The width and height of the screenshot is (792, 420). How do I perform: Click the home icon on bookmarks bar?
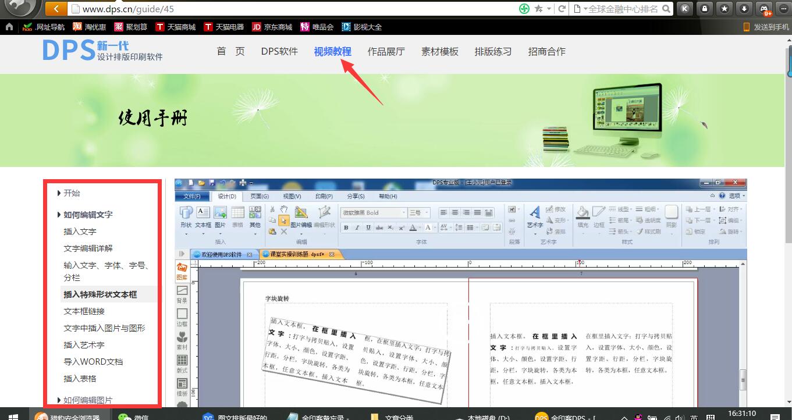pos(9,27)
